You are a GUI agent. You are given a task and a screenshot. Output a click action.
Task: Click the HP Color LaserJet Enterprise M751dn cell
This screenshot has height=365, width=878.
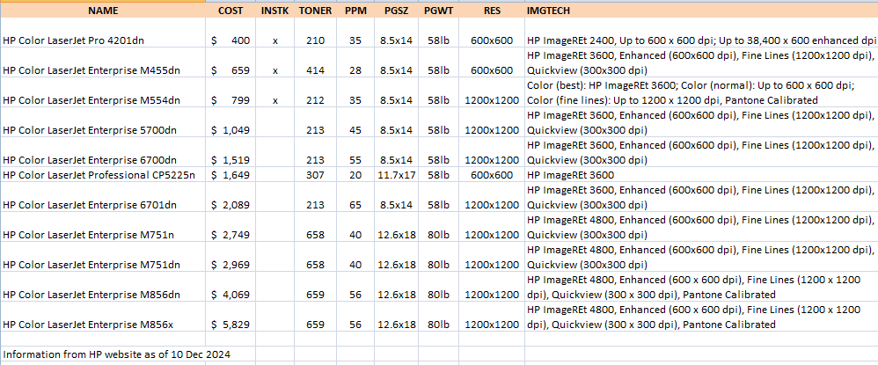[x=103, y=257]
